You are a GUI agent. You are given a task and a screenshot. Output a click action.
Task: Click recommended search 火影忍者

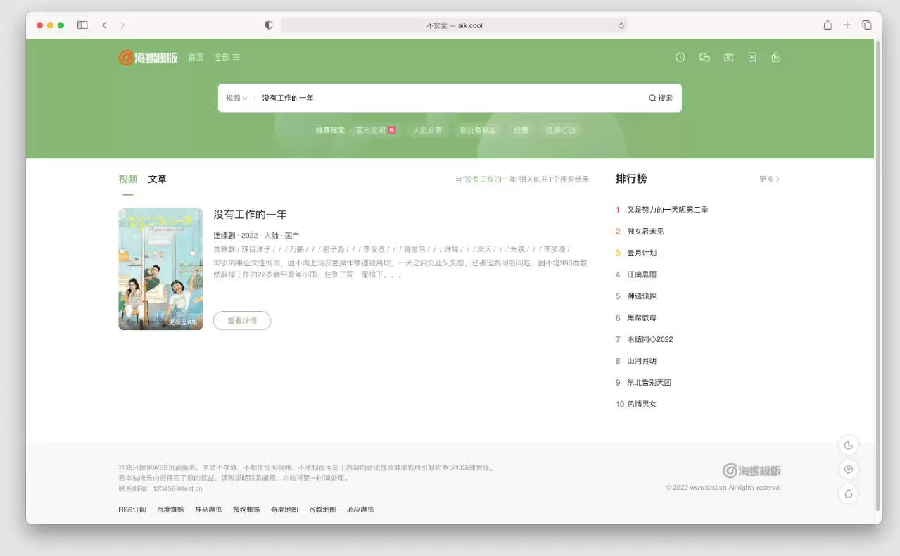tap(427, 130)
